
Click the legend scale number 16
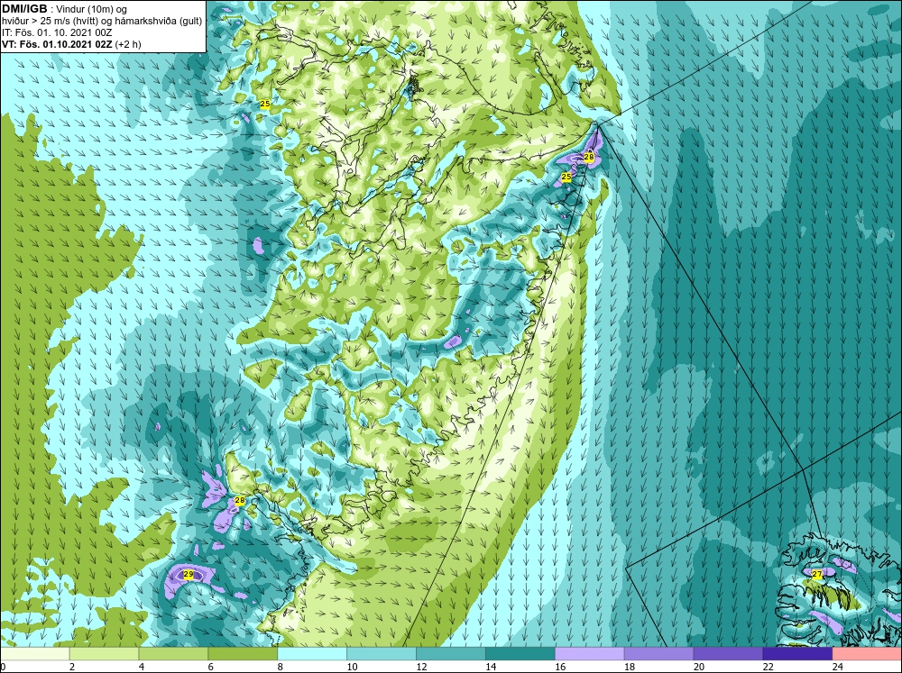point(560,667)
